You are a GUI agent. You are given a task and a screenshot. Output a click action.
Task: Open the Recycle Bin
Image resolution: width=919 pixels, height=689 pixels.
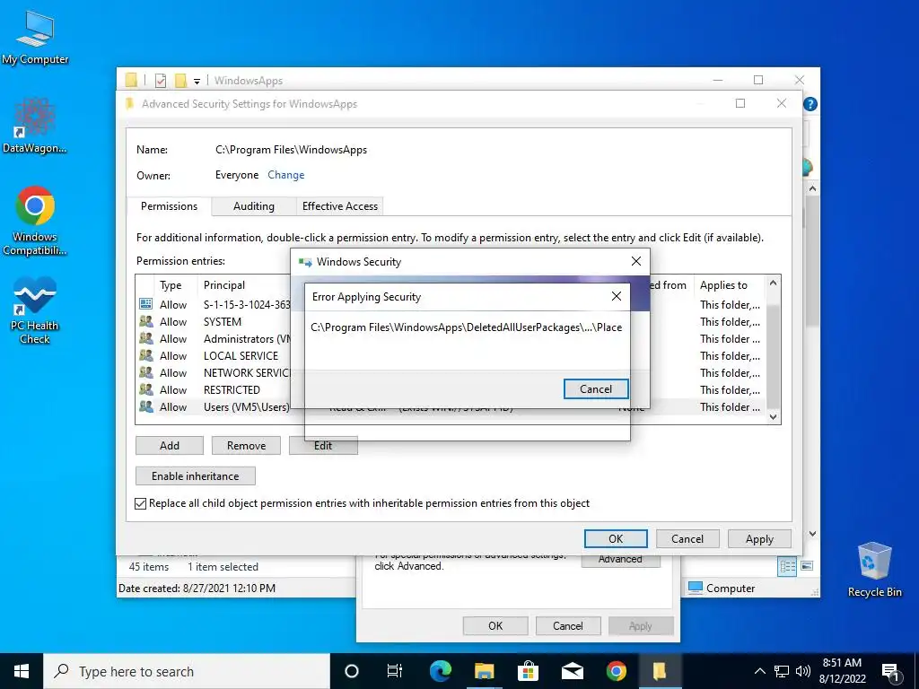point(874,570)
